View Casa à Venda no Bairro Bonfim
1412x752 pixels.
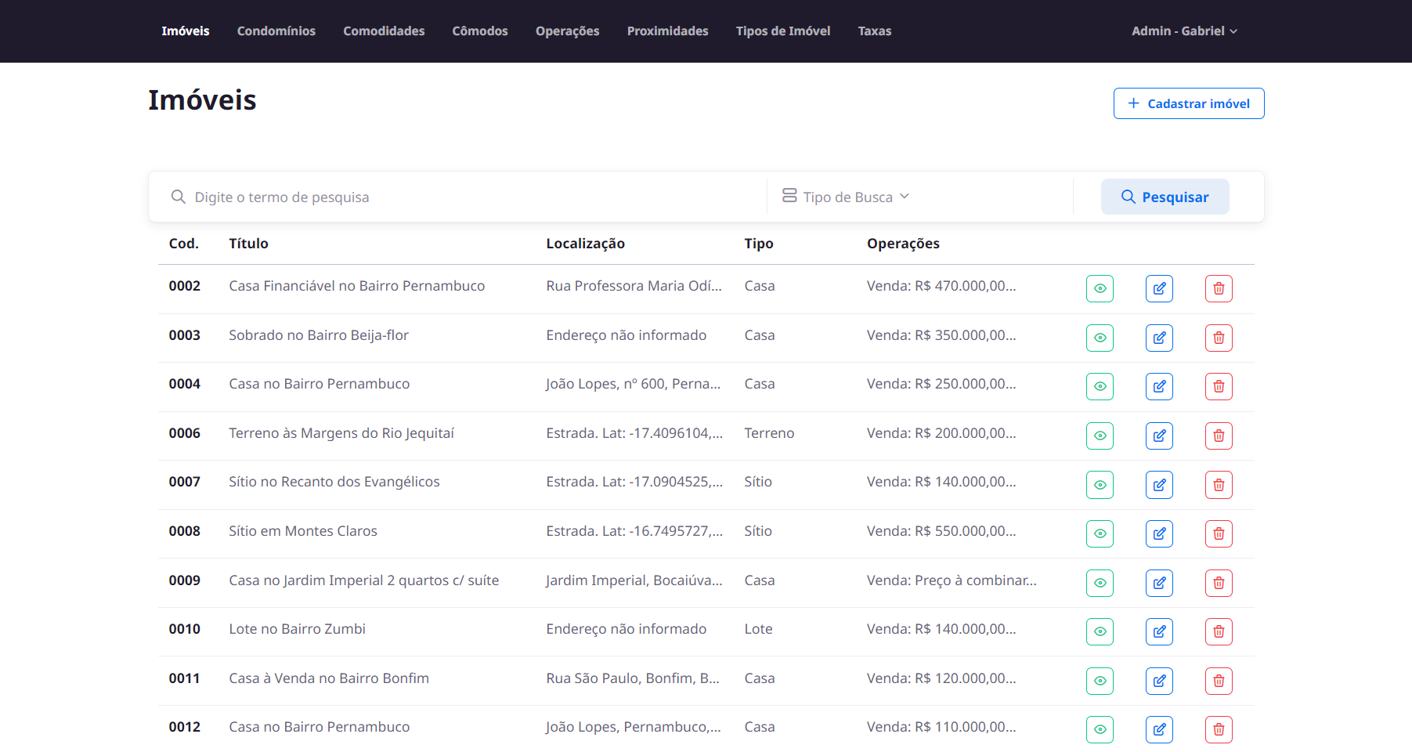[x=1100, y=681]
